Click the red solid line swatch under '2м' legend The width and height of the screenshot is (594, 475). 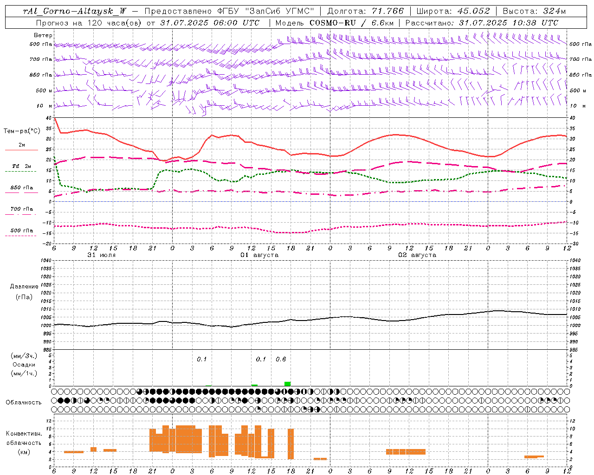(21, 150)
